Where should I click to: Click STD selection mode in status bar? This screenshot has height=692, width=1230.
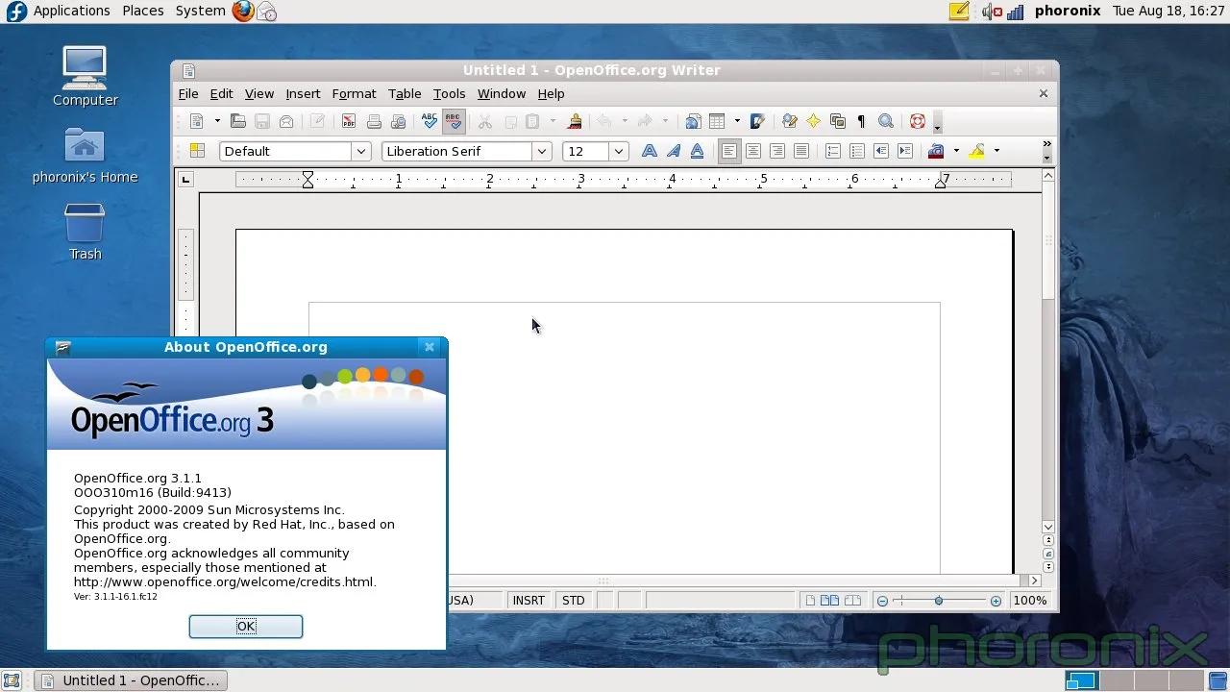(573, 601)
